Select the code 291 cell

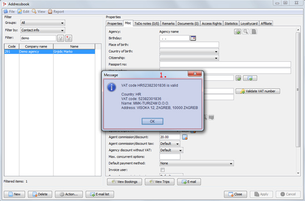tap(12, 52)
